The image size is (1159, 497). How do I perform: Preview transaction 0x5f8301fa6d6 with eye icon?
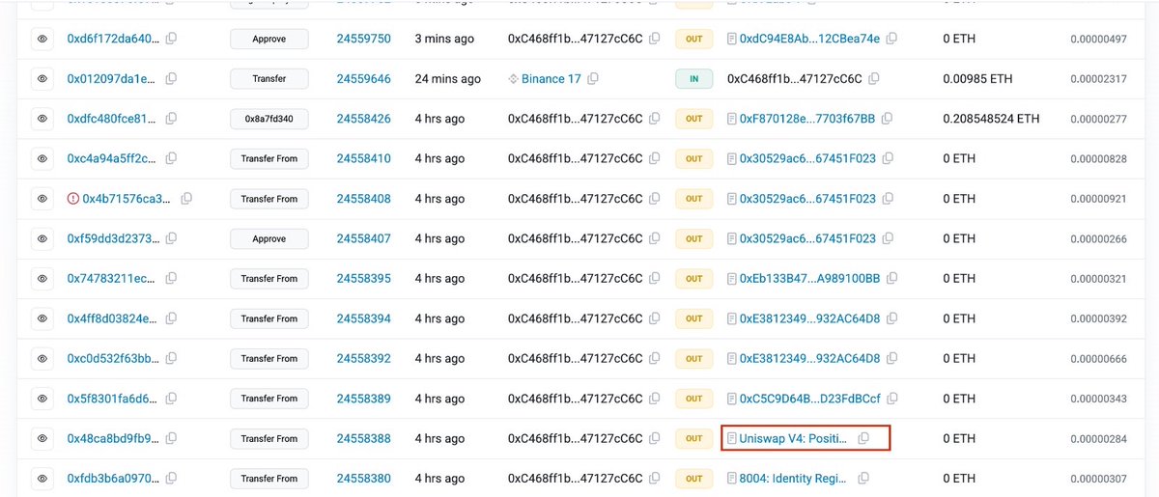pos(42,399)
